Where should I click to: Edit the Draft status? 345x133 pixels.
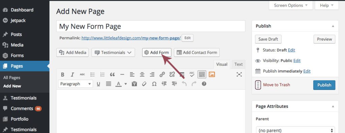[291, 50]
